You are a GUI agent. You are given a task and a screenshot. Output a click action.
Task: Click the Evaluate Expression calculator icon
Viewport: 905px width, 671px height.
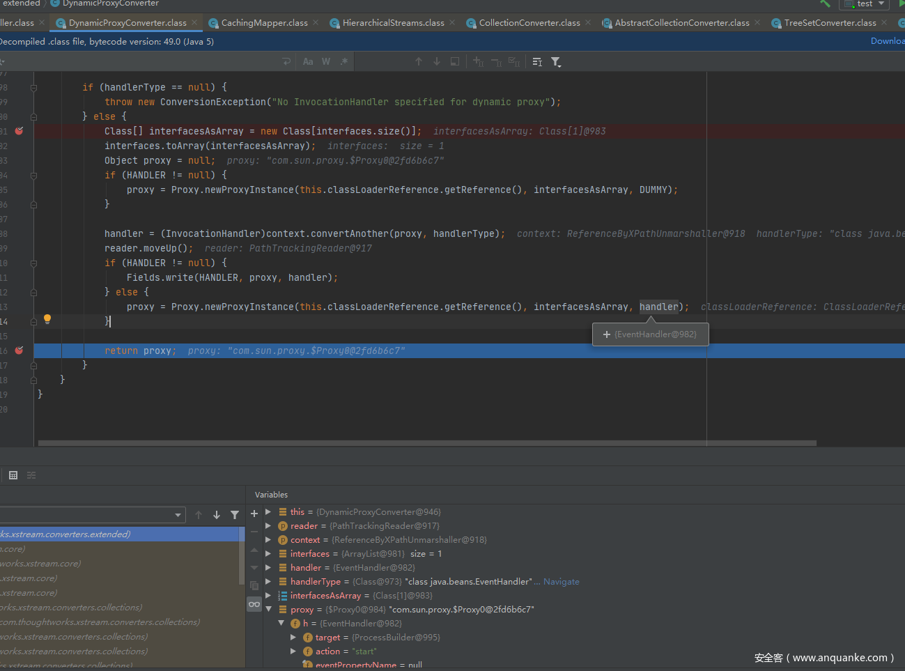(13, 475)
